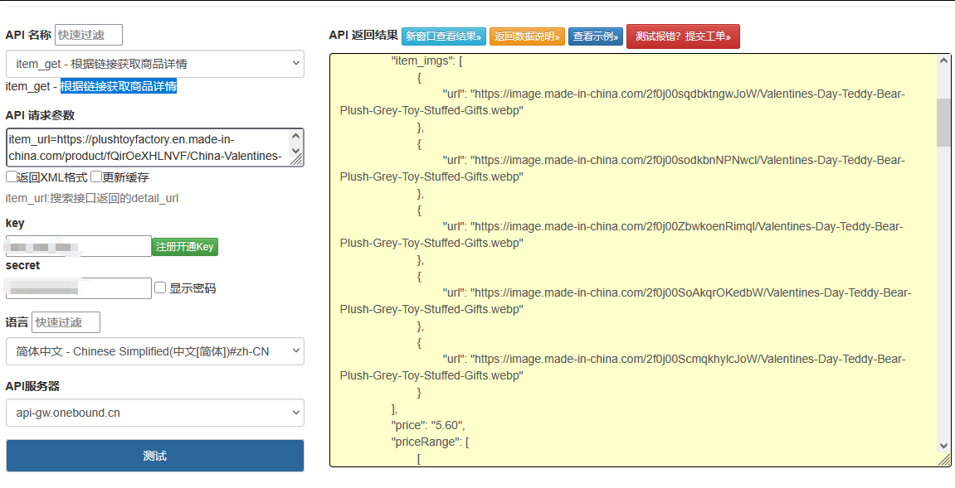This screenshot has width=955, height=488.
Task: Click 查看示例 button
Action: (596, 36)
